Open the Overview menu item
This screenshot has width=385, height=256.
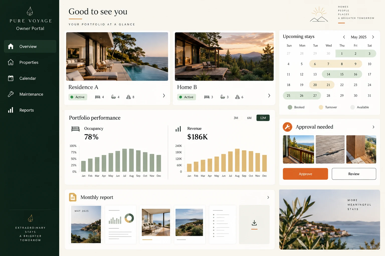(30, 46)
